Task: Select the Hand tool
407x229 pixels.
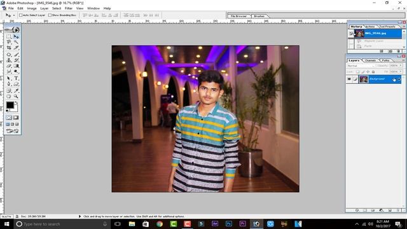Action: (x=8, y=96)
